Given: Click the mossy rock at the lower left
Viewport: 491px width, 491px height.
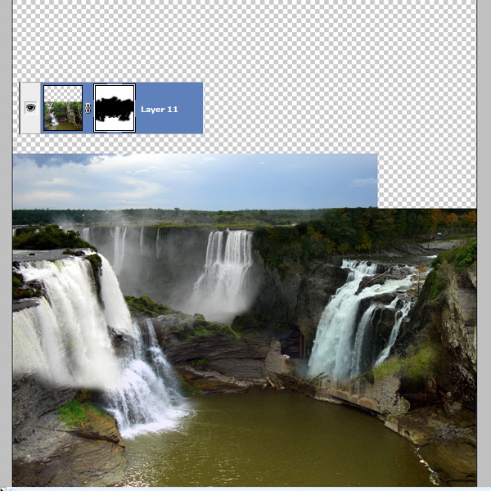Looking at the screenshot, I should tap(82, 416).
